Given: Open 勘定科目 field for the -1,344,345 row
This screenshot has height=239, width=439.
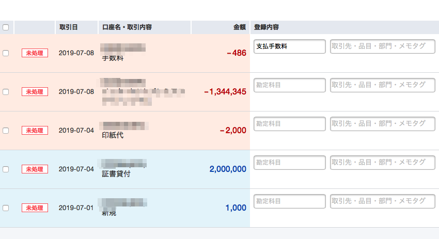Looking at the screenshot, I should pyautogui.click(x=290, y=85).
